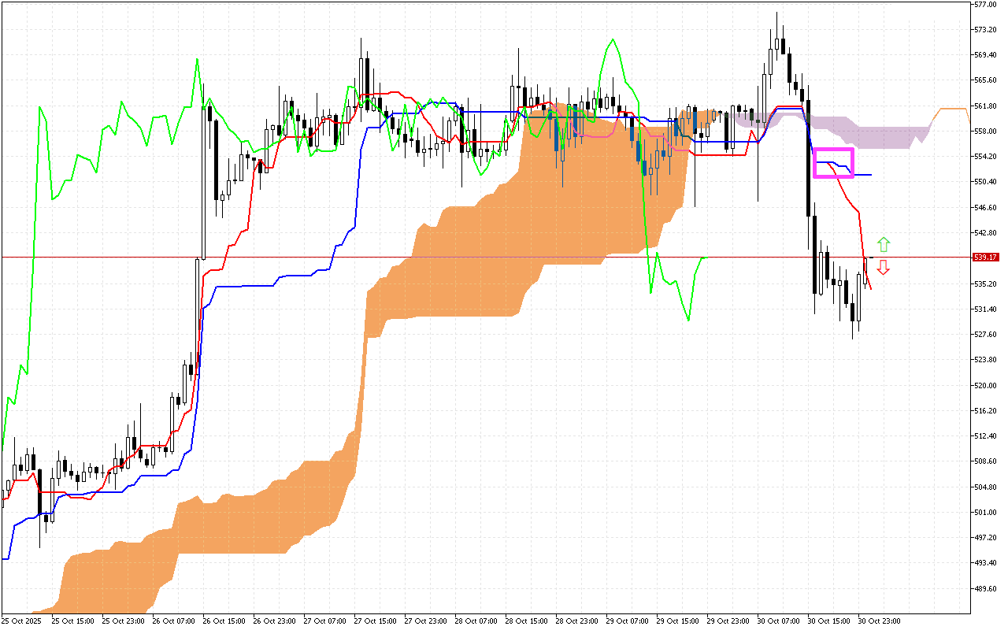
Task: Click the orange line segment at far right
Action: pos(951,109)
